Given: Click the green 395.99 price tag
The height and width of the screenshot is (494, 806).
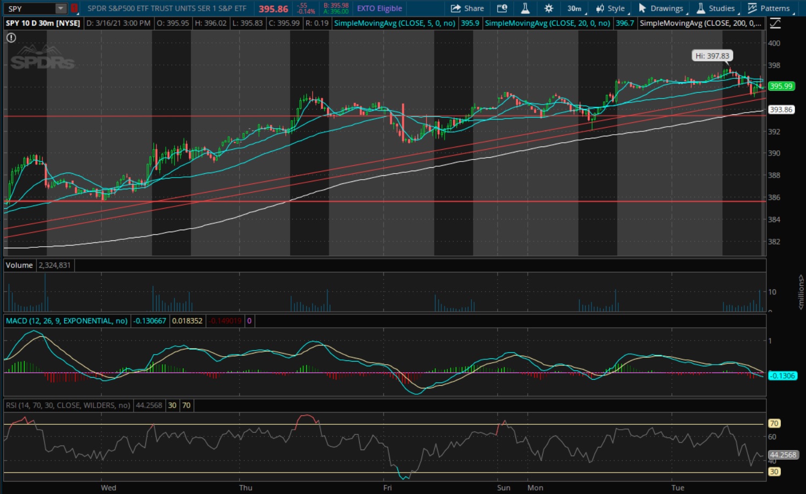Looking at the screenshot, I should (781, 86).
